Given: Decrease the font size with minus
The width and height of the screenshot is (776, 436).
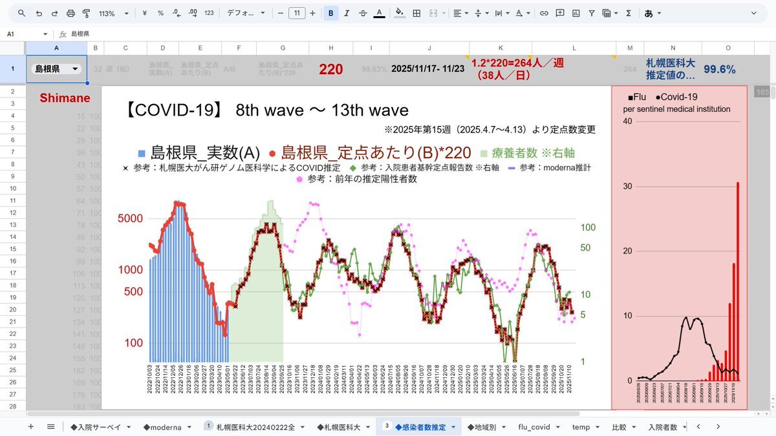Looking at the screenshot, I should tap(281, 13).
